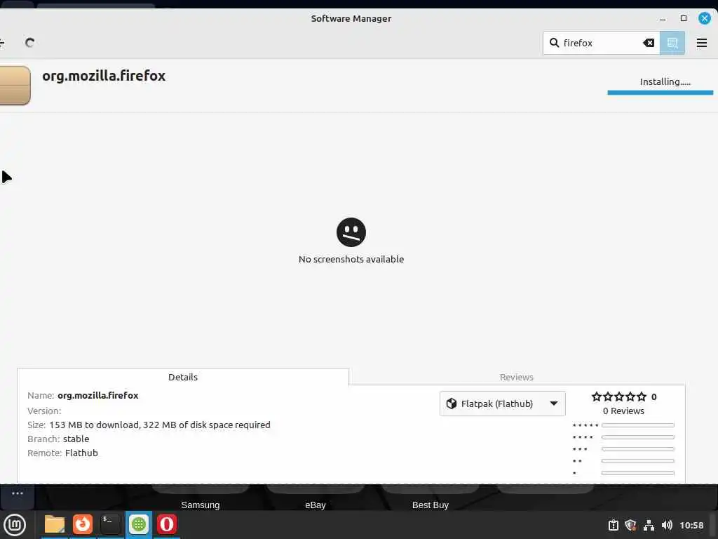Open the network tray icon
Image resolution: width=718 pixels, height=539 pixels.
(x=649, y=525)
